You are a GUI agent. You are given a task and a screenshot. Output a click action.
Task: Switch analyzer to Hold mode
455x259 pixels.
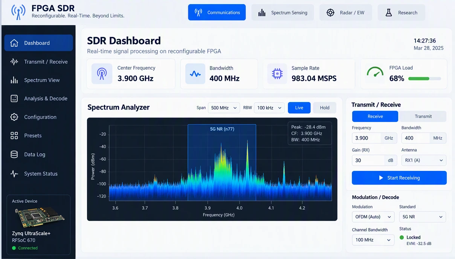(x=325, y=108)
